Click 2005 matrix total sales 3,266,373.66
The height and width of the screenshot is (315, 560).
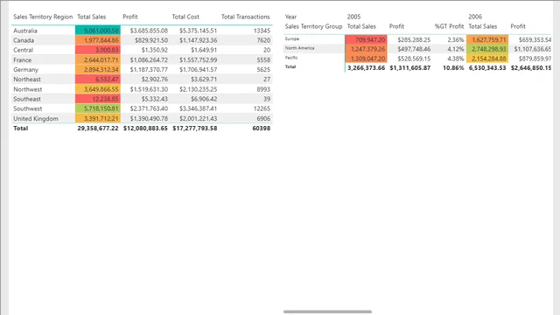(367, 68)
